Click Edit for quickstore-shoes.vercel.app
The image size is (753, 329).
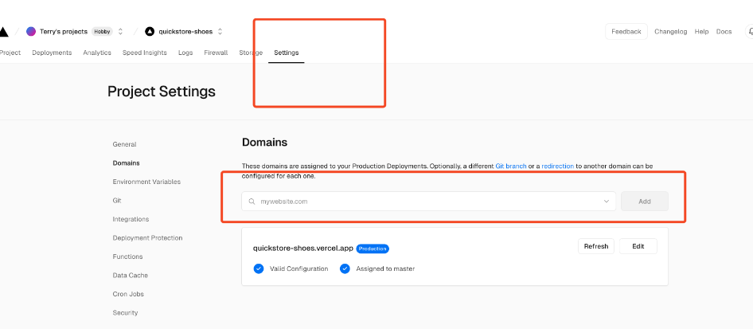(638, 246)
